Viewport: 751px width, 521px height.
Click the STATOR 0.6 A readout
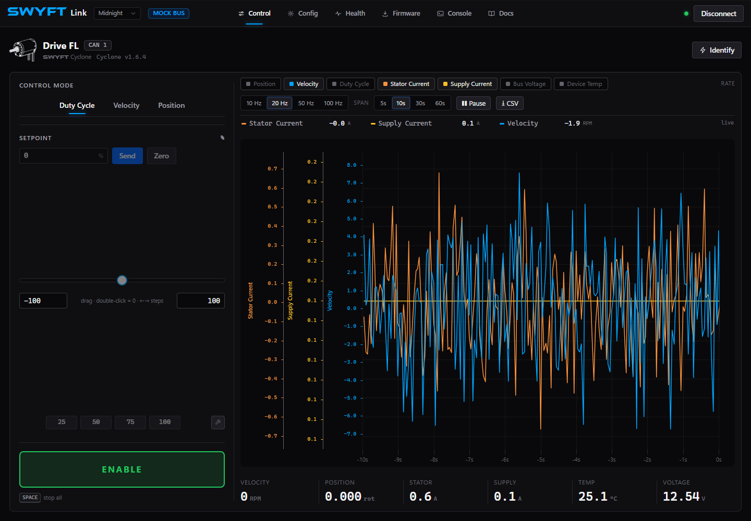pos(423,491)
